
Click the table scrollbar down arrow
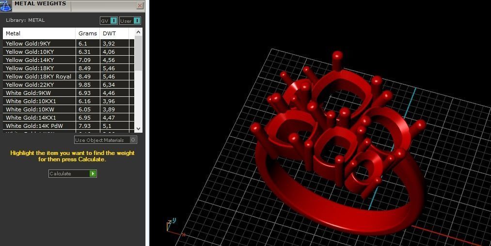pos(139,129)
